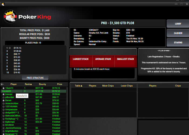
Task: Click the app icon in the title bar
Action: pyautogui.click(x=3, y=4)
